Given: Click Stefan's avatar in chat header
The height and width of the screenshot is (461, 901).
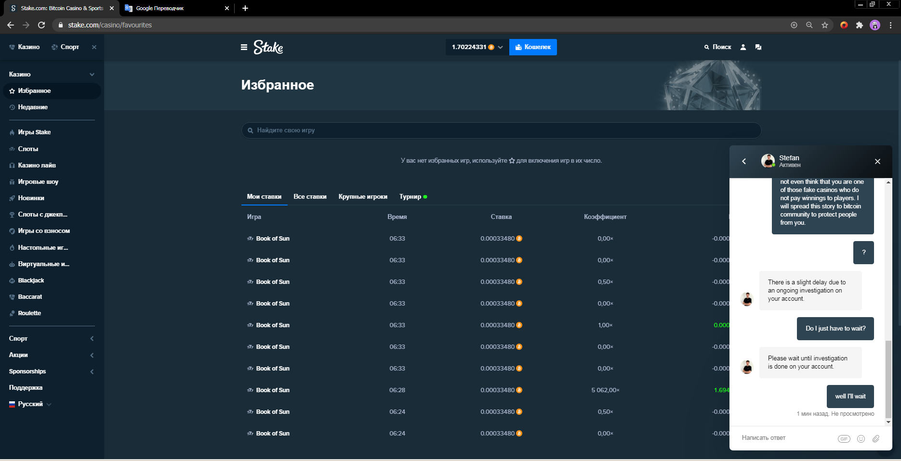Looking at the screenshot, I should pyautogui.click(x=768, y=161).
